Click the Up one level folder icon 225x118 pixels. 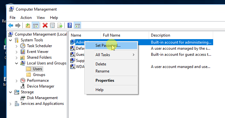[x=28, y=26]
